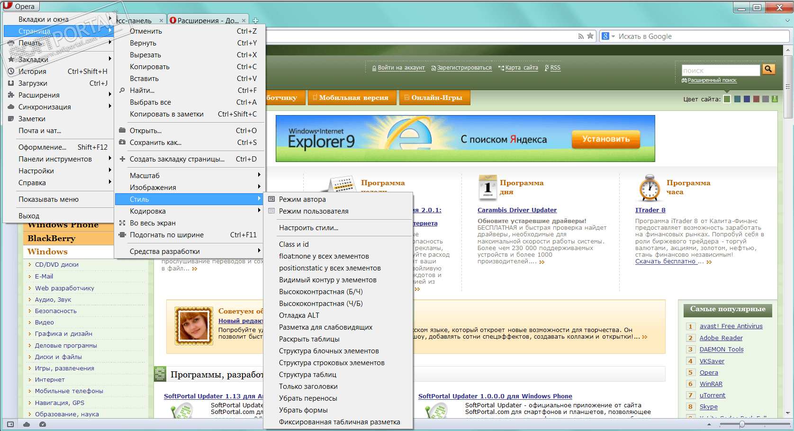Expand the Настройки submenu
Viewport: 794px width, 431px height.
coord(58,171)
